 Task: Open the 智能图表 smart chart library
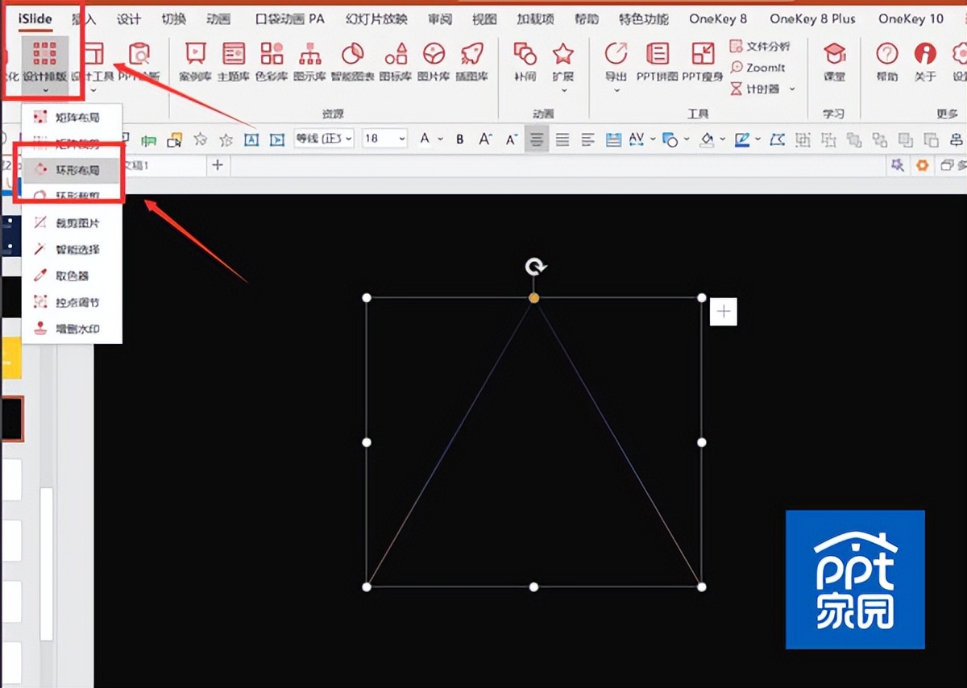[352, 62]
